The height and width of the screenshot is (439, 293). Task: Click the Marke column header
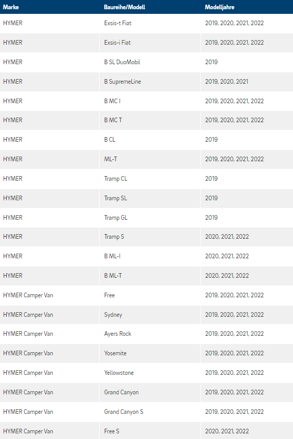coord(11,7)
